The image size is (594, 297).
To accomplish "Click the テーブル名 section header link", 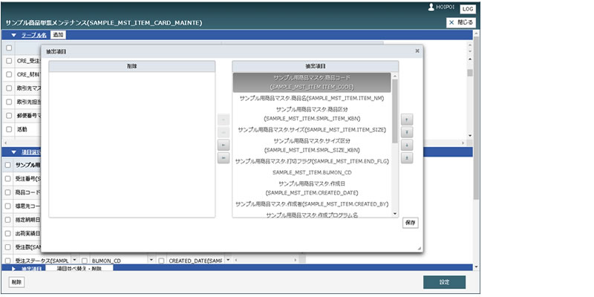I will pos(33,35).
